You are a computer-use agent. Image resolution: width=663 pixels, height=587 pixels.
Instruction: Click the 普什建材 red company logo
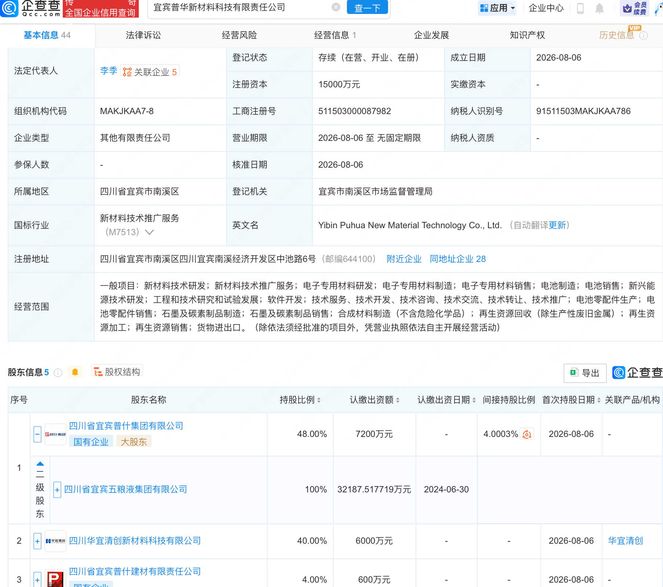55,579
